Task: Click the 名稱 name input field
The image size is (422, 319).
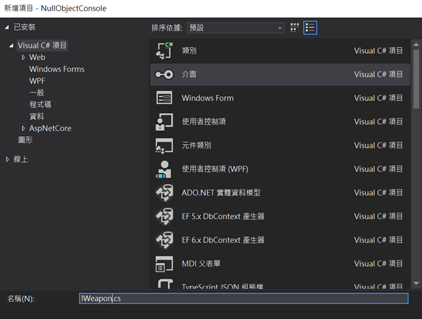Action: point(244,298)
